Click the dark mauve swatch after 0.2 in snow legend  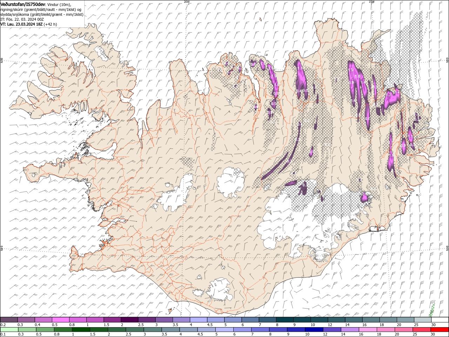(x=9, y=320)
